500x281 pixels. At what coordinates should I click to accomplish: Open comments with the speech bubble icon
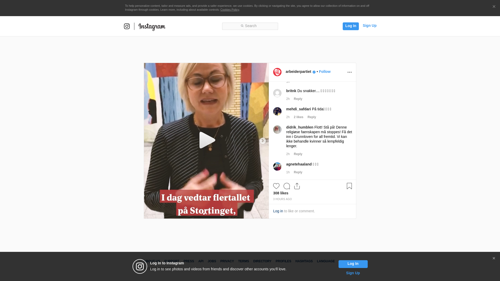(x=287, y=186)
